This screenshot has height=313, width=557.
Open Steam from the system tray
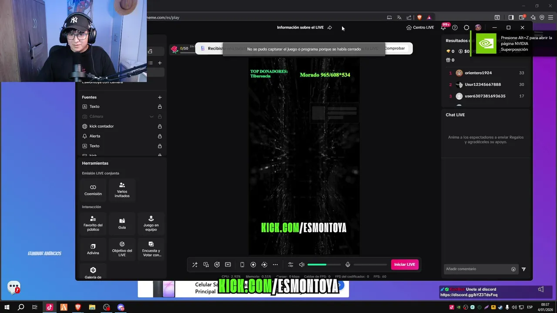pos(500,307)
